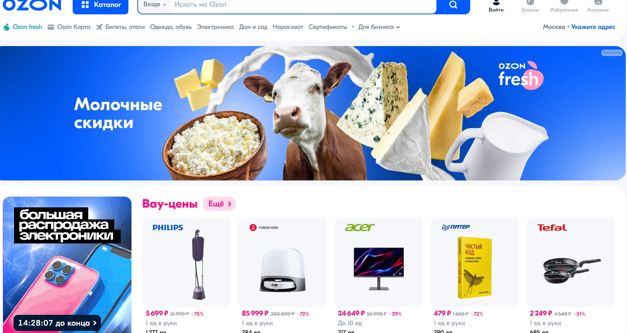Open the countdown timer до конца chevron
This screenshot has width=627, height=333.
(x=95, y=323)
